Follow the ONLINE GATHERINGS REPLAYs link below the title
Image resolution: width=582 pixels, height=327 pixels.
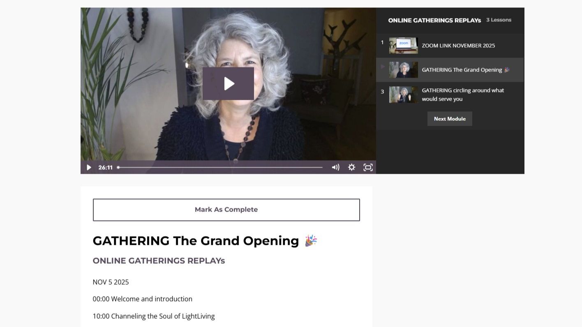coord(159,261)
